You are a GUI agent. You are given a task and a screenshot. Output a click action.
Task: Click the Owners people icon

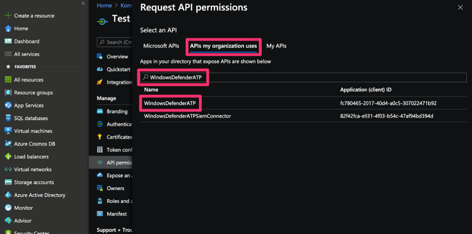tap(100, 188)
